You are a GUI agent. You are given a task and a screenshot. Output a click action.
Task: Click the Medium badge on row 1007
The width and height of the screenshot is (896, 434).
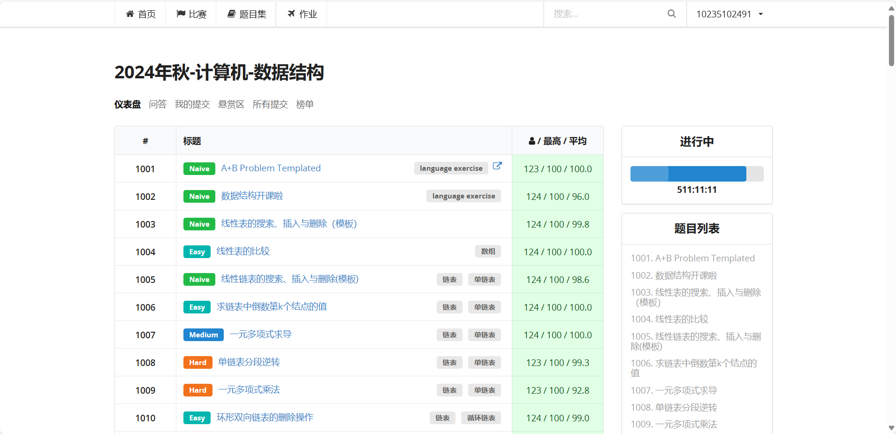204,335
